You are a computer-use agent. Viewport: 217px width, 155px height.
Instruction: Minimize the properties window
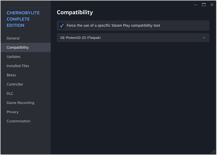point(196,4)
